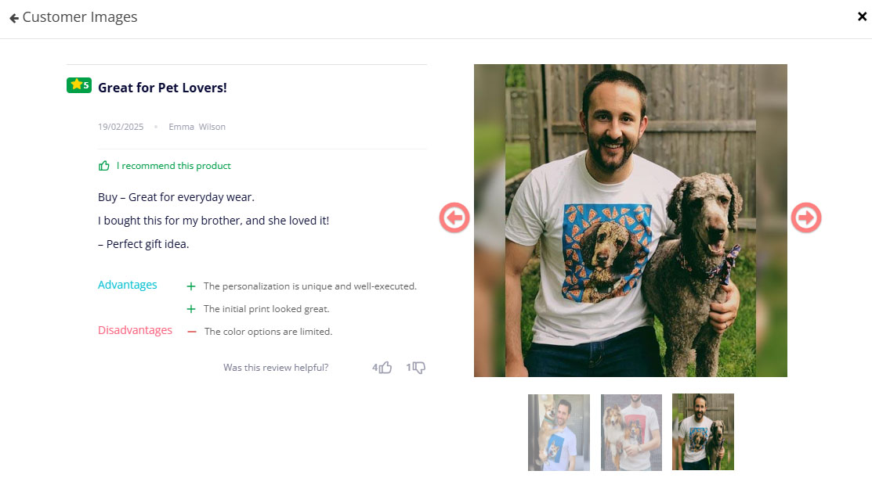Image resolution: width=872 pixels, height=478 pixels.
Task: Select the first customer photo thumbnail
Action: 559,432
